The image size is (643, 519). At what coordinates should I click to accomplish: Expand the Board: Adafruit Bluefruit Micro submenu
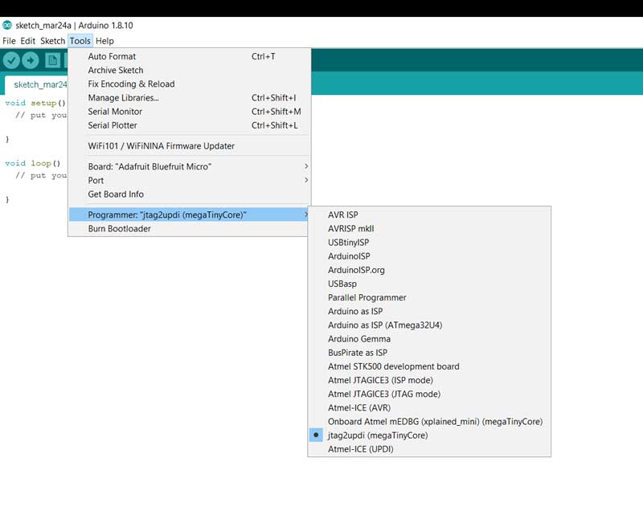[190, 166]
